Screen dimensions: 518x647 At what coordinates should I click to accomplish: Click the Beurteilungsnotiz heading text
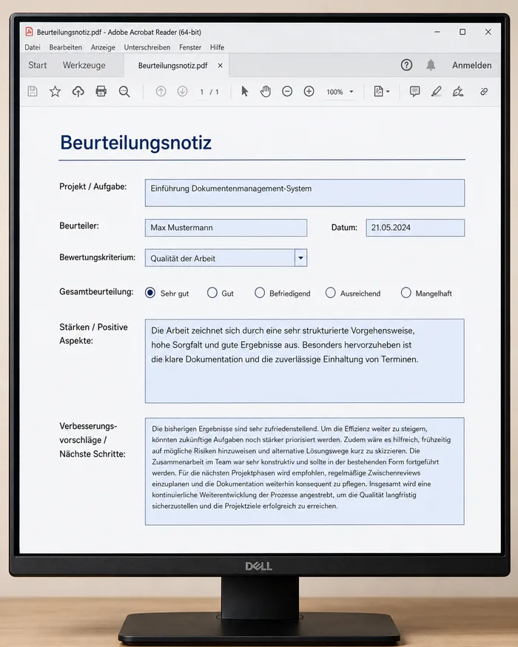(x=136, y=143)
